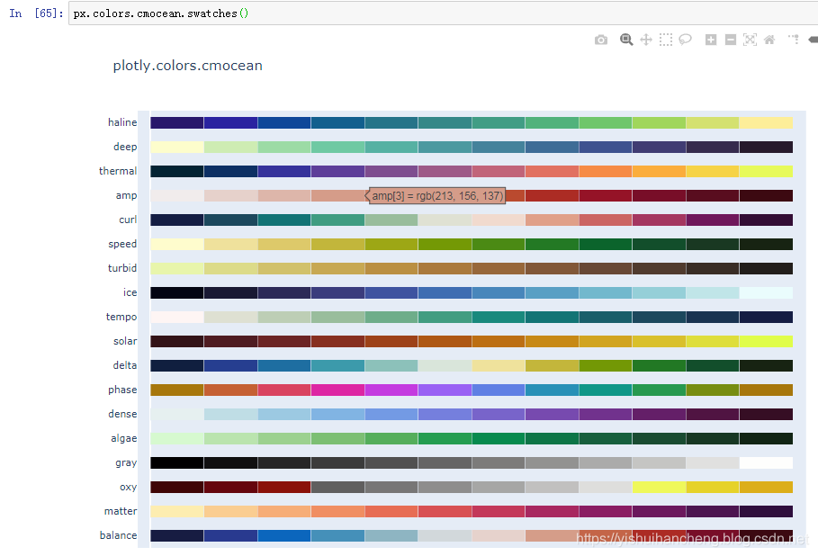Click the first palest dense swatch
This screenshot has height=556, width=818.
(x=177, y=414)
